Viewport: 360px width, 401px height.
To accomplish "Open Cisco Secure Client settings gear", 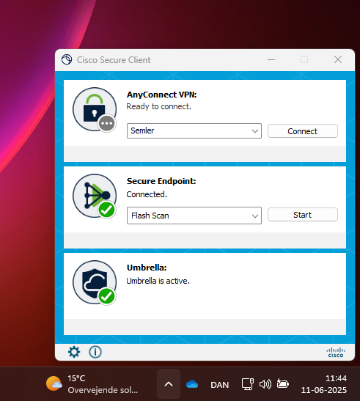I will pyautogui.click(x=74, y=352).
